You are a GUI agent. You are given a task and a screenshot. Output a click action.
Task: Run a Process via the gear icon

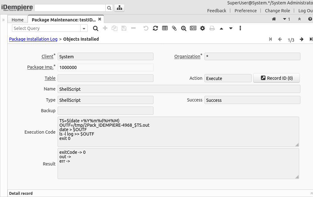coord(202,28)
